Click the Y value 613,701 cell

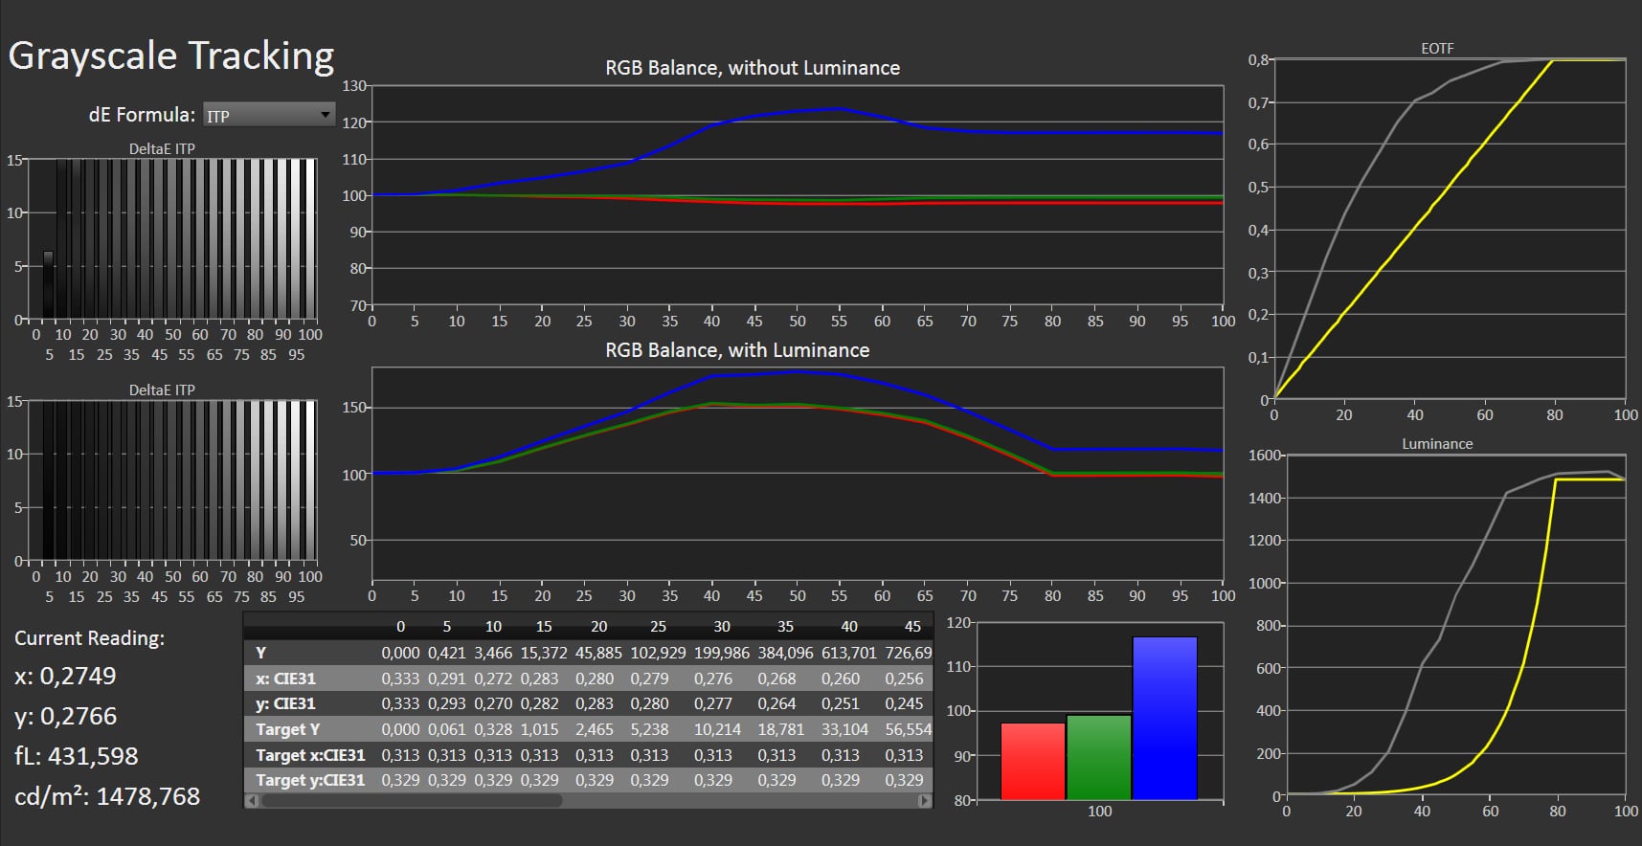click(x=849, y=653)
